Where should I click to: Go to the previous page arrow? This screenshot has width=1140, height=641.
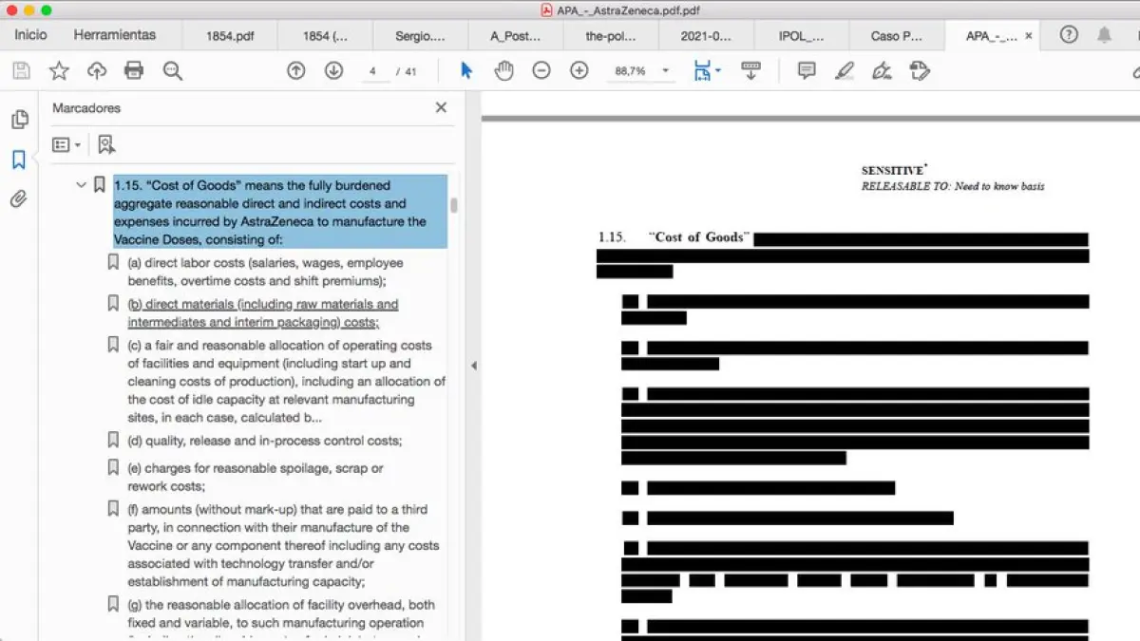(296, 70)
